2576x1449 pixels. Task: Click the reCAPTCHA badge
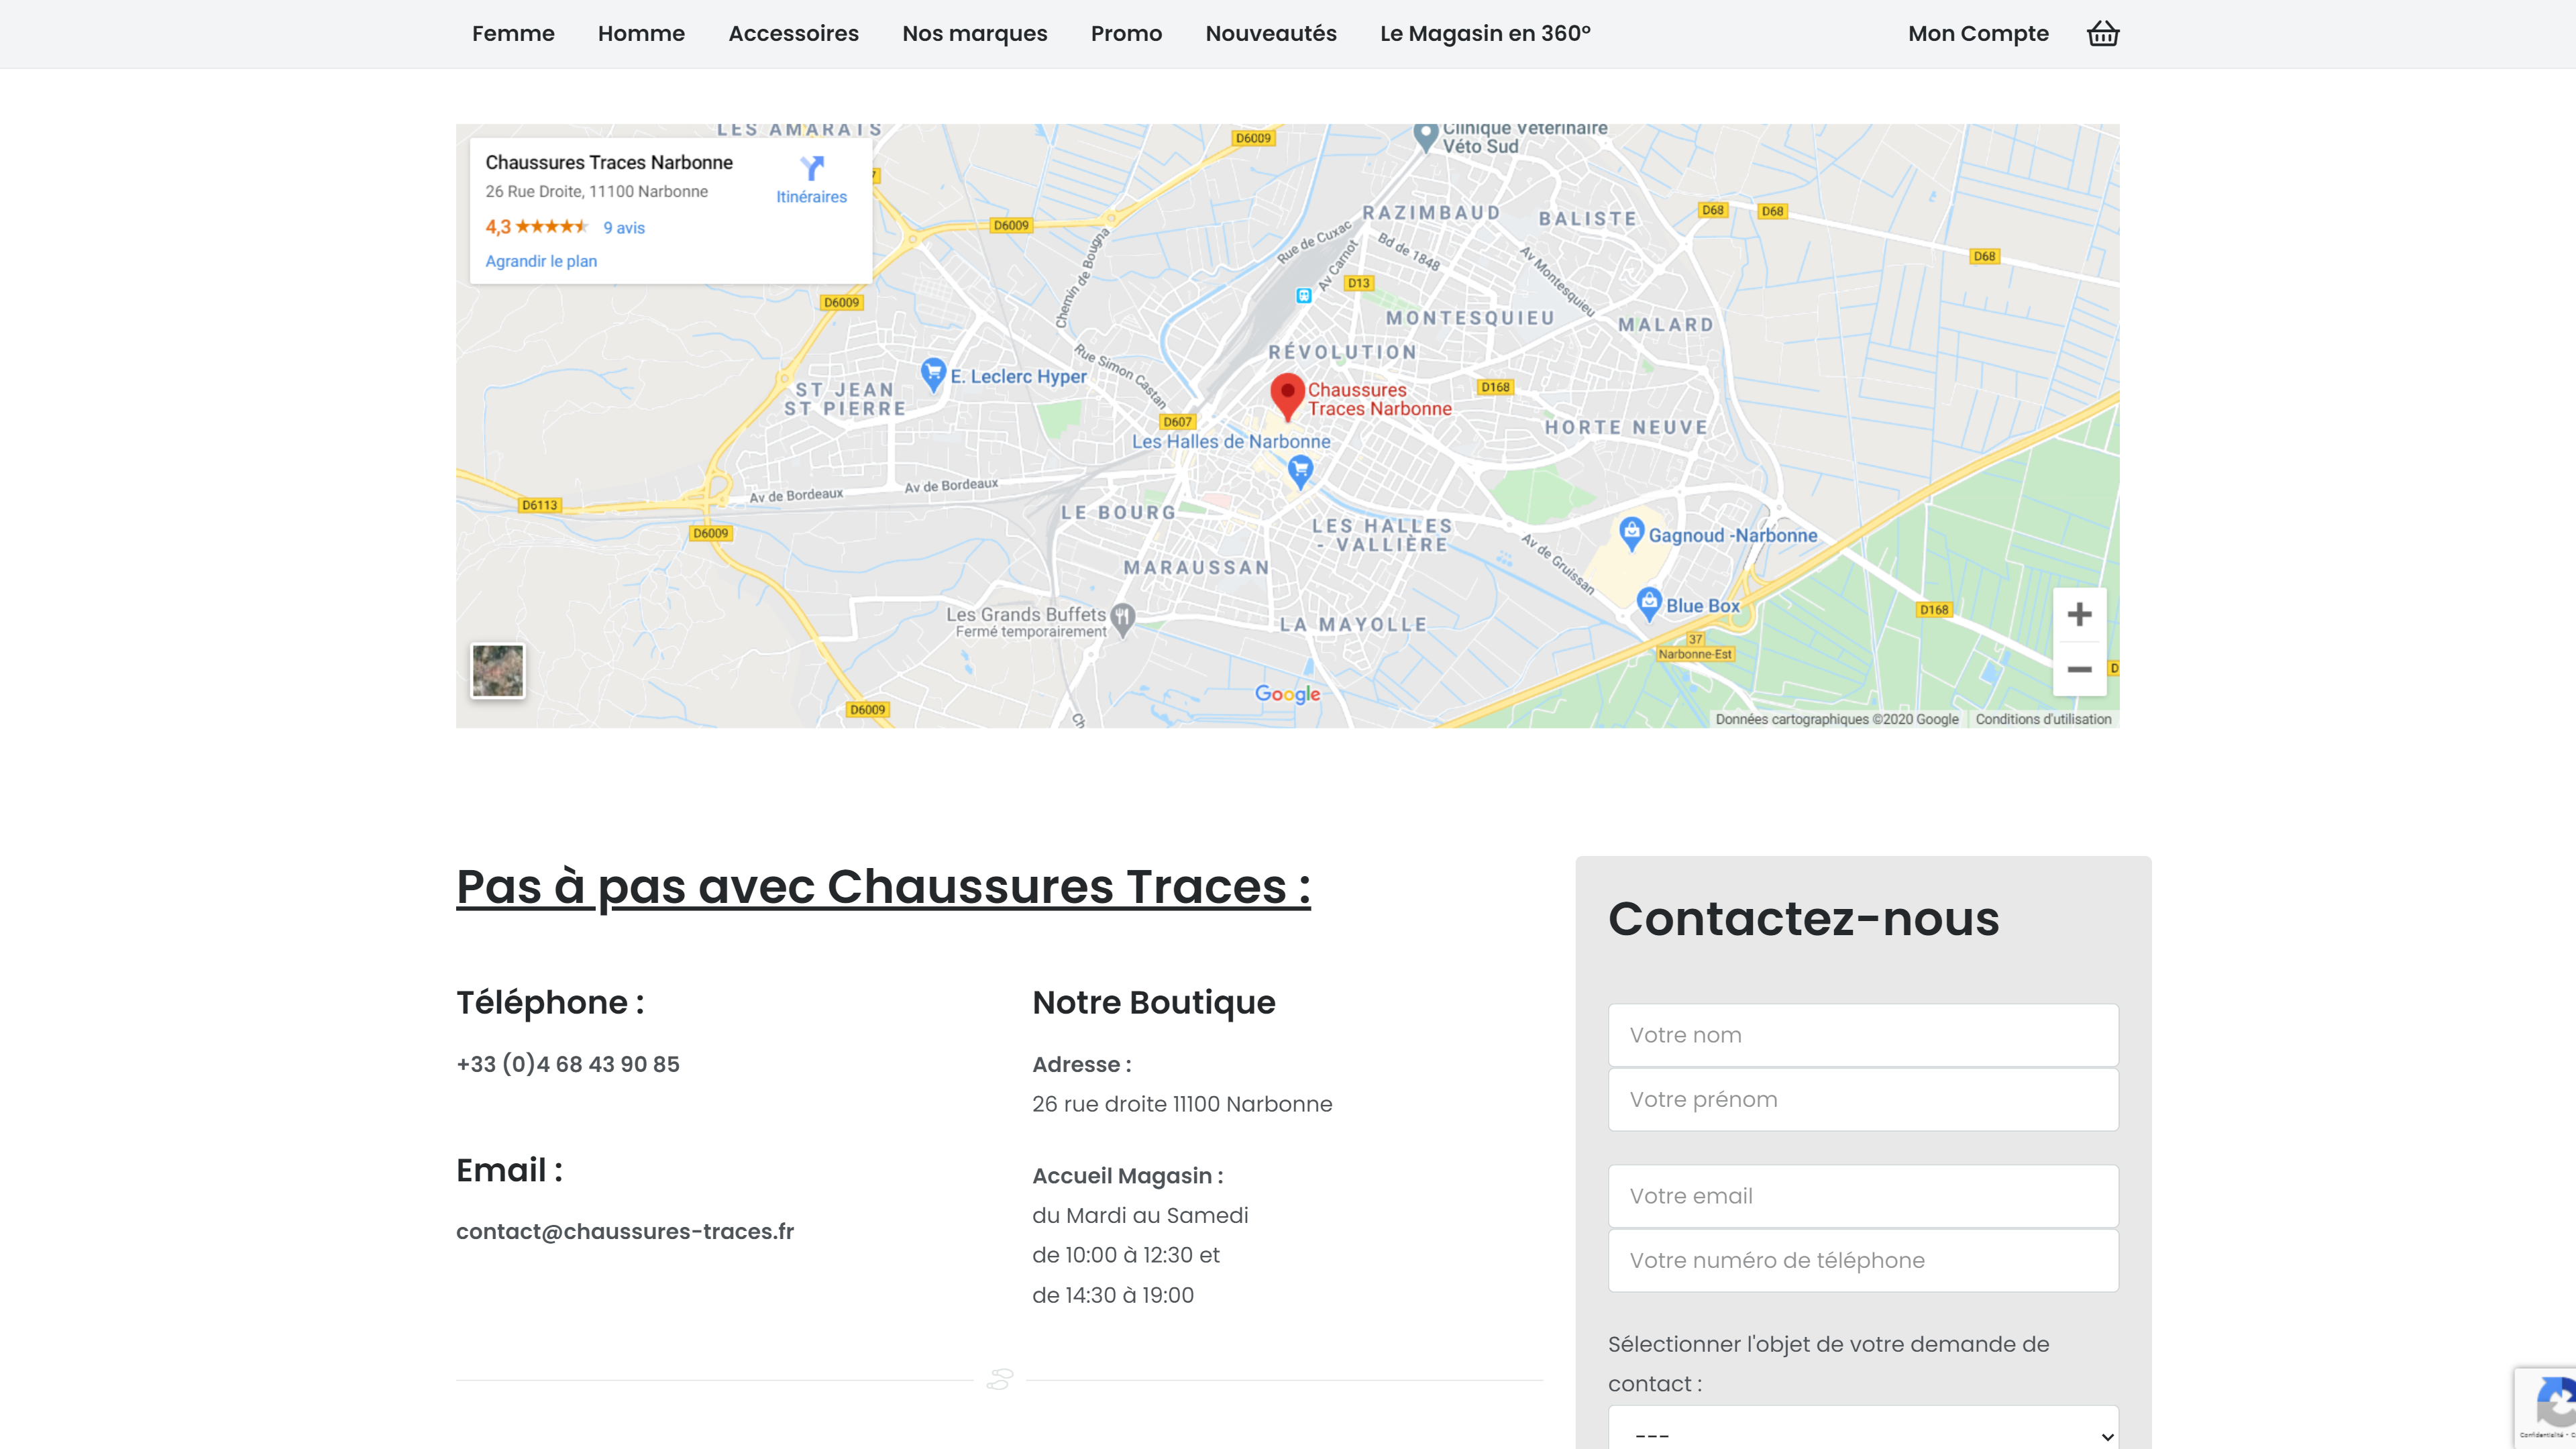point(2546,1407)
